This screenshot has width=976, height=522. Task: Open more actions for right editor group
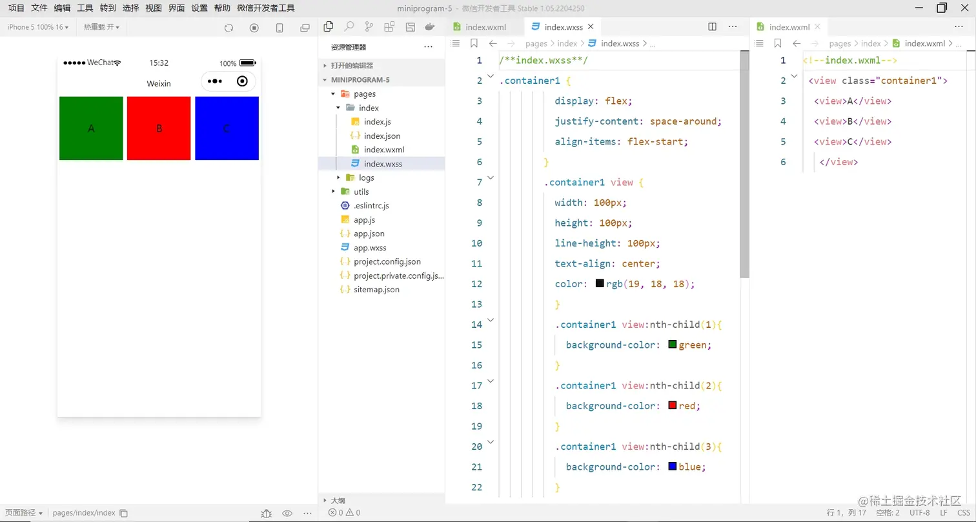pos(959,26)
